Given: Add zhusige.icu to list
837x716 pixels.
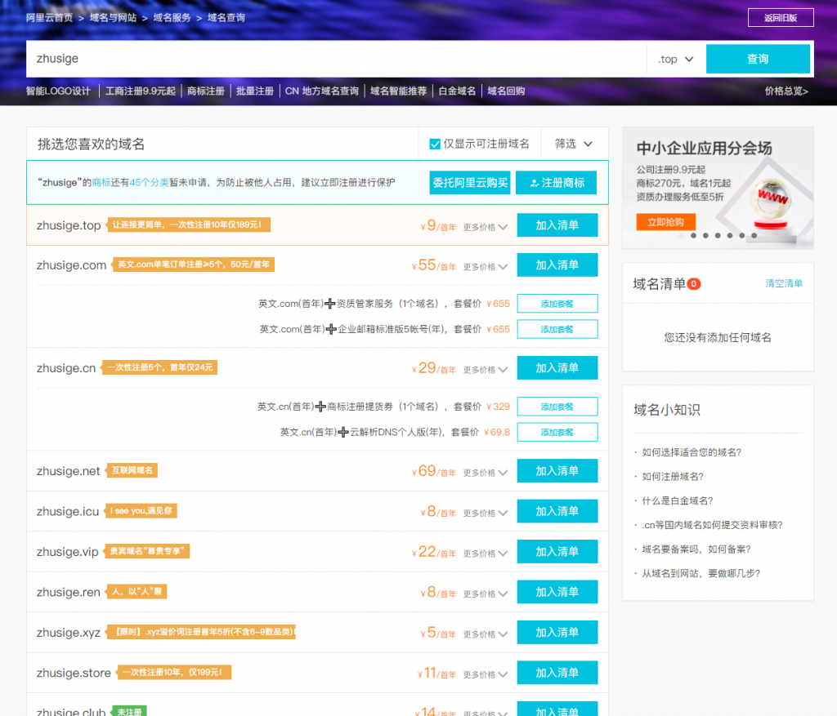Looking at the screenshot, I should 557,511.
